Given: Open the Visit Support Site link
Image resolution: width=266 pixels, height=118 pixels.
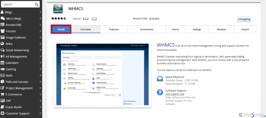Looking at the screenshot, I should [x=175, y=94].
